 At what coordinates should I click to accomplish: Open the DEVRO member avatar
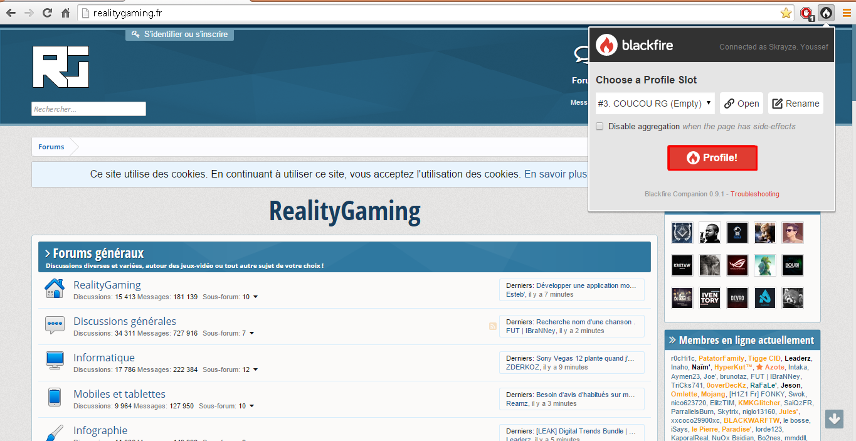tap(737, 298)
